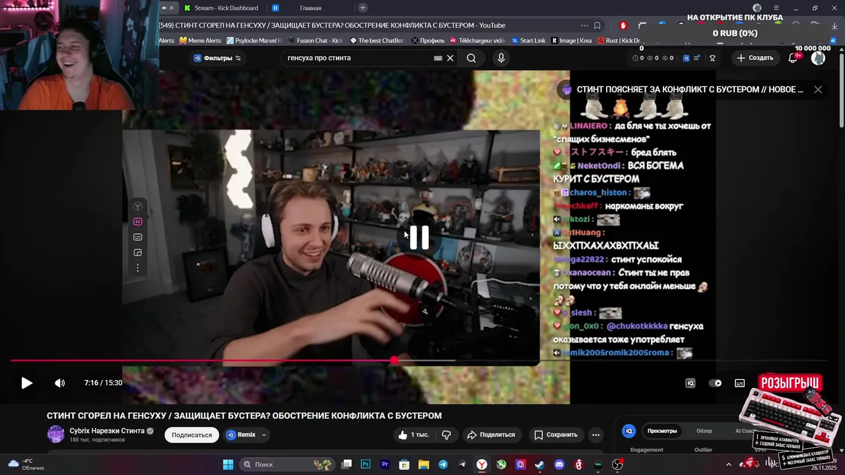This screenshot has width=845, height=475.
Task: Open the Профиль bookmark
Action: tap(428, 40)
